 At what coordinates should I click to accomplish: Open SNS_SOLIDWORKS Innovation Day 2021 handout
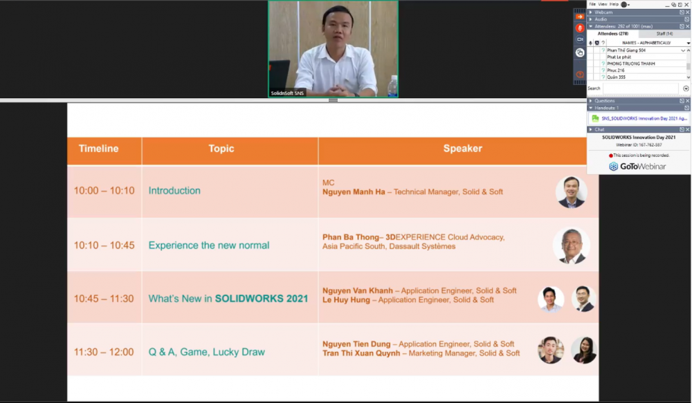[x=644, y=118]
